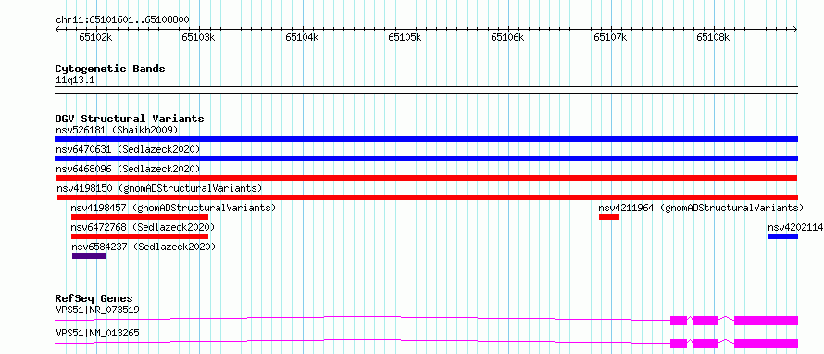Click the VPS51|NR_073519 gene label
Viewport: 824px width, 354px height.
click(x=97, y=310)
